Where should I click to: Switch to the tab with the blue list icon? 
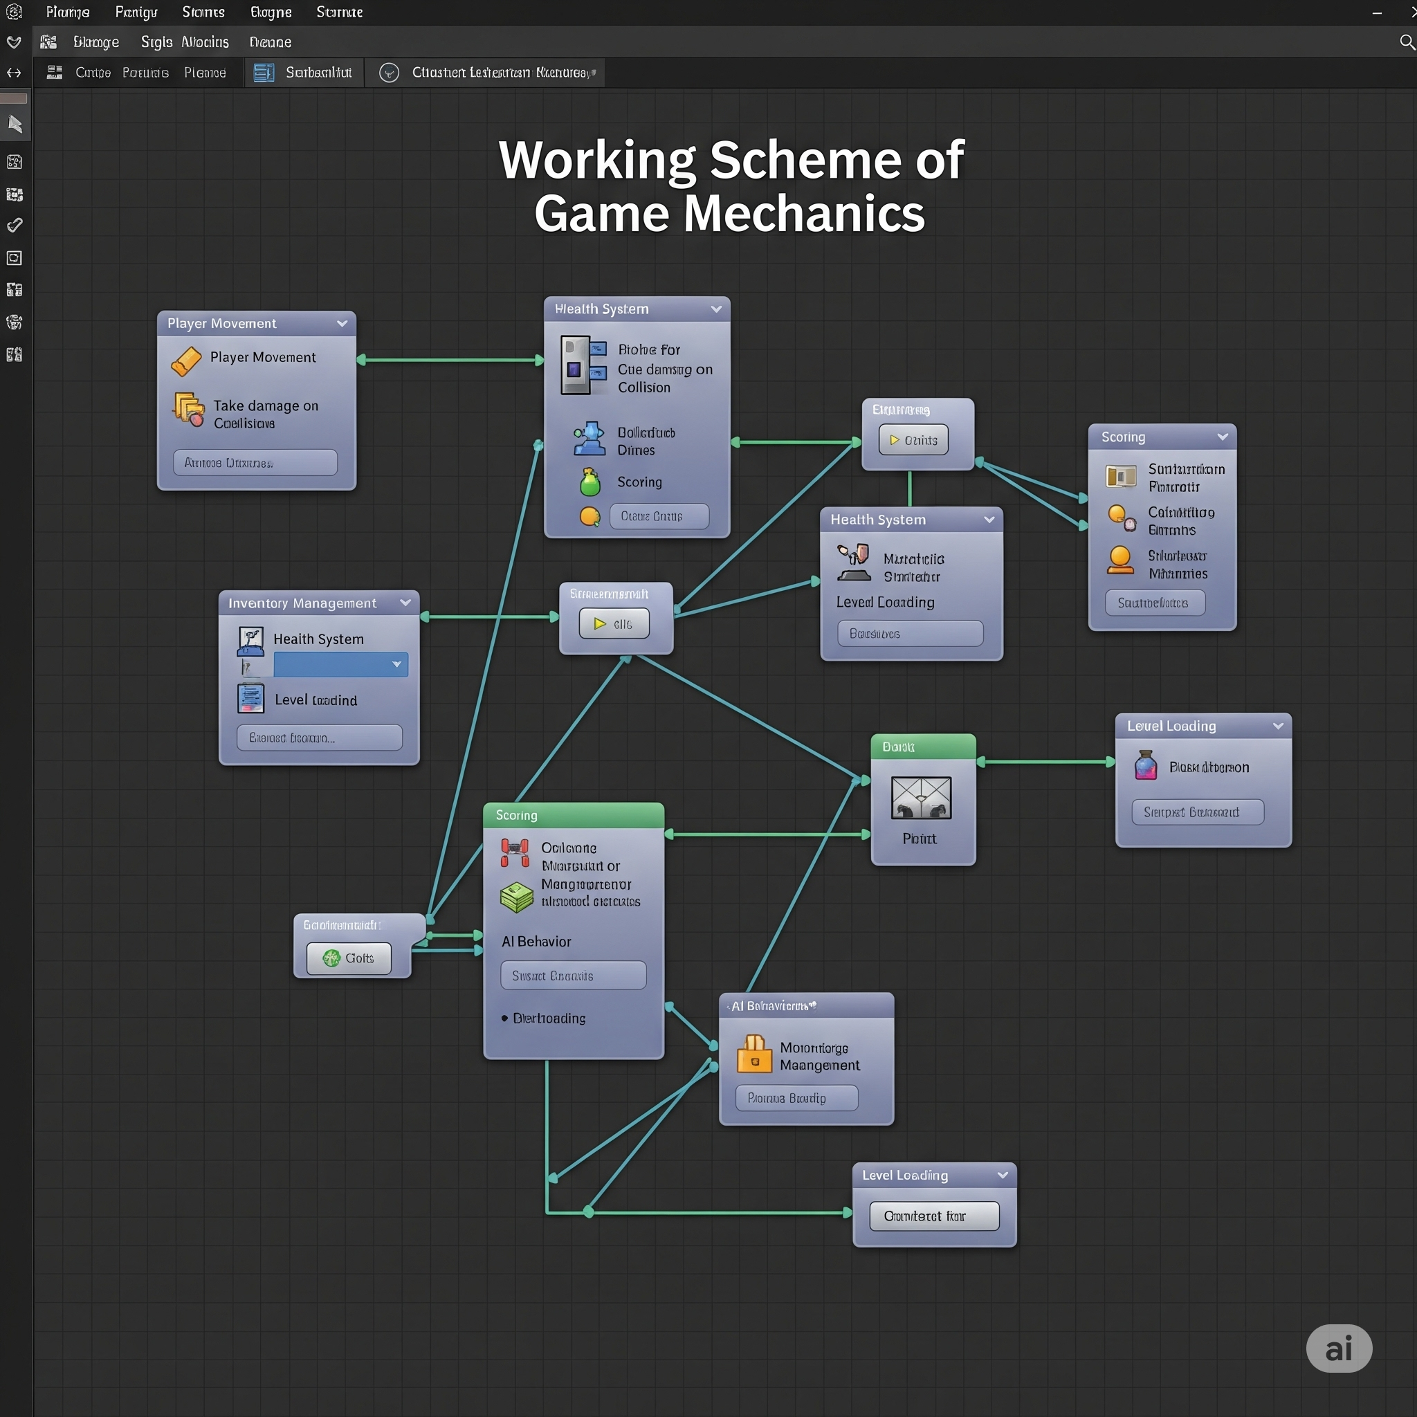coord(304,73)
